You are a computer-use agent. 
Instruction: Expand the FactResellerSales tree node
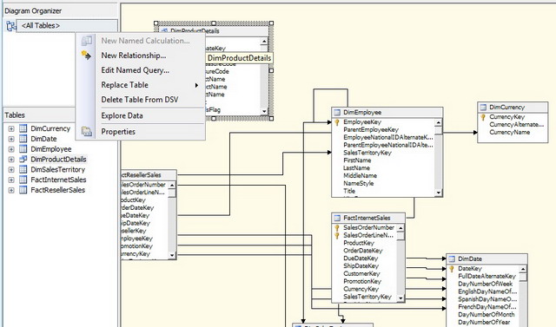(x=11, y=190)
